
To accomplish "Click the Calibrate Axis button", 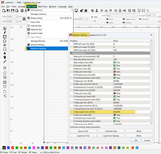I will (x=111, y=131).
